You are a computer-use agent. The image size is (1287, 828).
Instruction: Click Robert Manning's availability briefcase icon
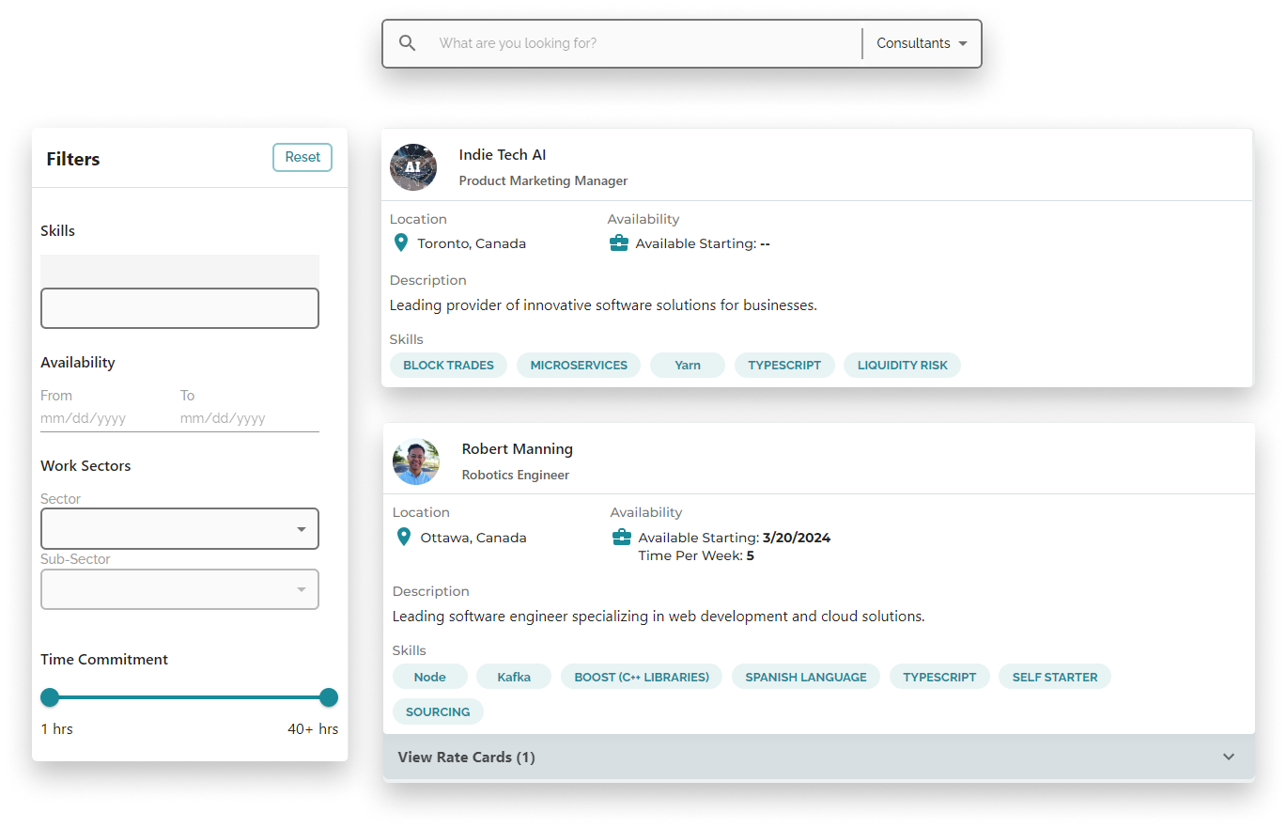click(x=621, y=538)
